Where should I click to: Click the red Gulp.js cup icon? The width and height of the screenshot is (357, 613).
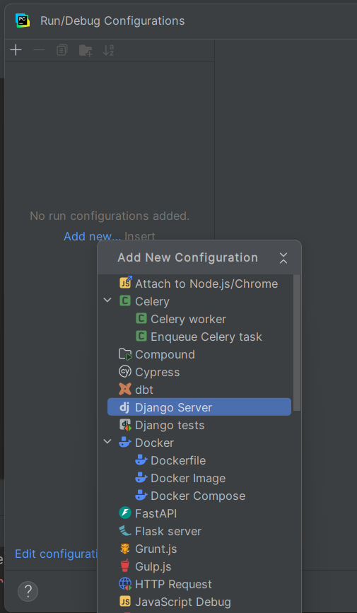click(x=124, y=566)
